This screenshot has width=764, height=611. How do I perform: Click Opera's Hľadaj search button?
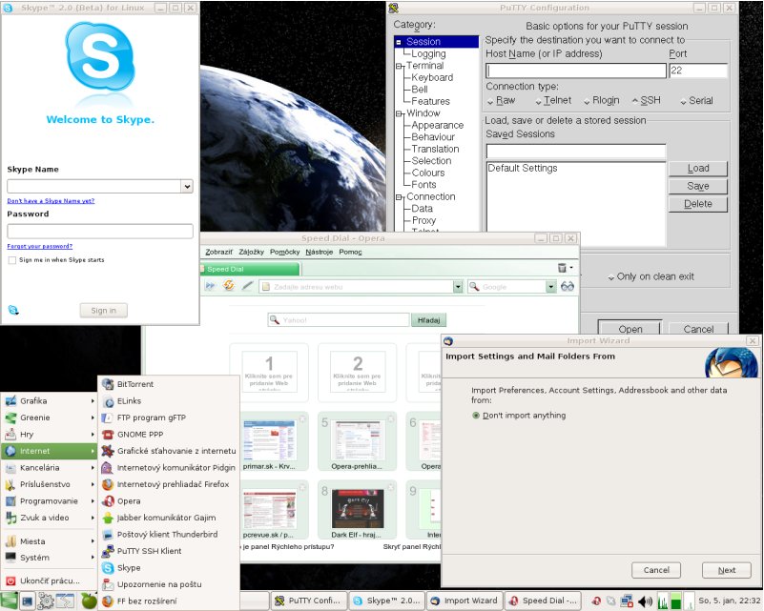point(429,320)
